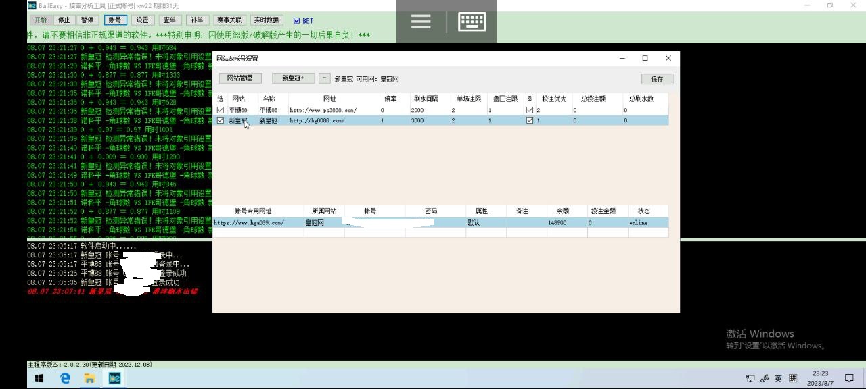Click the network icon in system tray

click(750, 378)
